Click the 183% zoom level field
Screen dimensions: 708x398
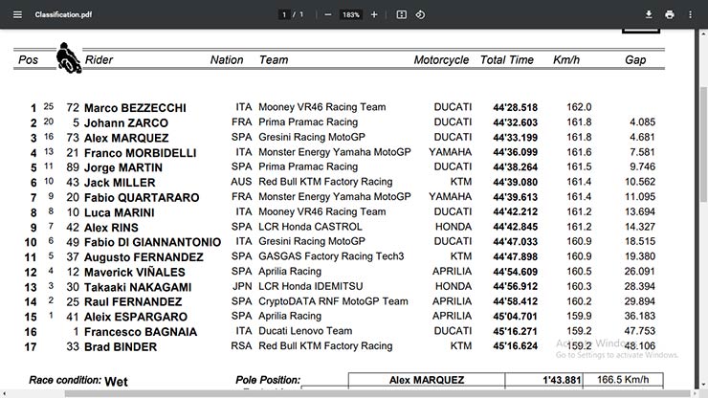coord(350,15)
